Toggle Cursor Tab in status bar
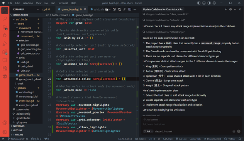Viewport: 244px width, 141px height. (x=195, y=139)
